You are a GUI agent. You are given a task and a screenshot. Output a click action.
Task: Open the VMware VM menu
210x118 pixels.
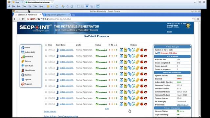coord(30,6)
